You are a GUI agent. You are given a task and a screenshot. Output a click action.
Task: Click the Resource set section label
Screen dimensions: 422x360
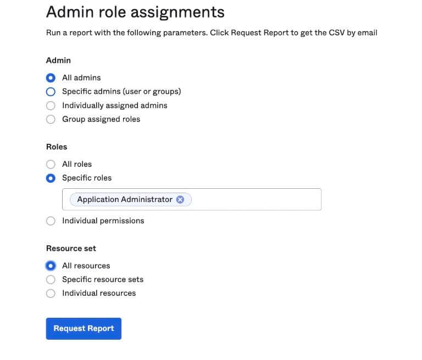point(71,248)
